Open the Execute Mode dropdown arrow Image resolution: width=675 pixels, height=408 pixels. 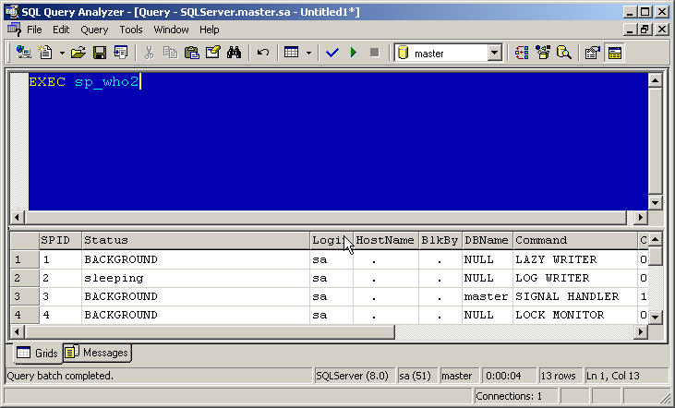(x=308, y=53)
